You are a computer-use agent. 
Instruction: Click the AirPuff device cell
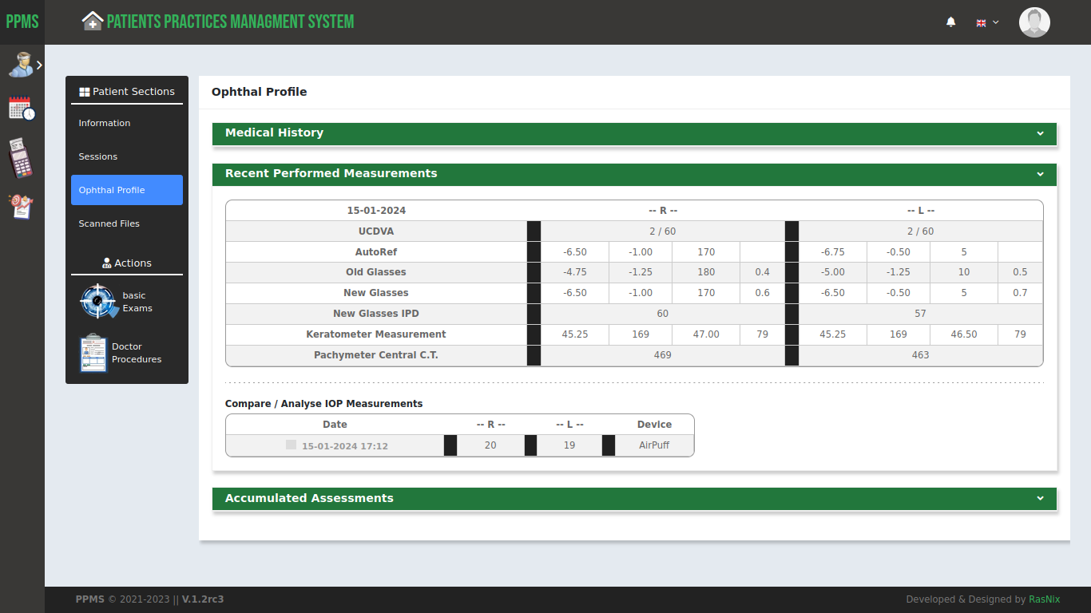[x=654, y=445]
